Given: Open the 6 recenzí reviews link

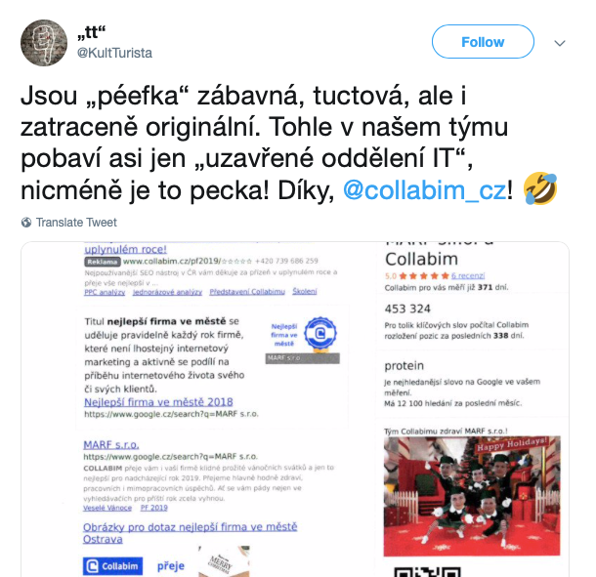Looking at the screenshot, I should pos(468,275).
